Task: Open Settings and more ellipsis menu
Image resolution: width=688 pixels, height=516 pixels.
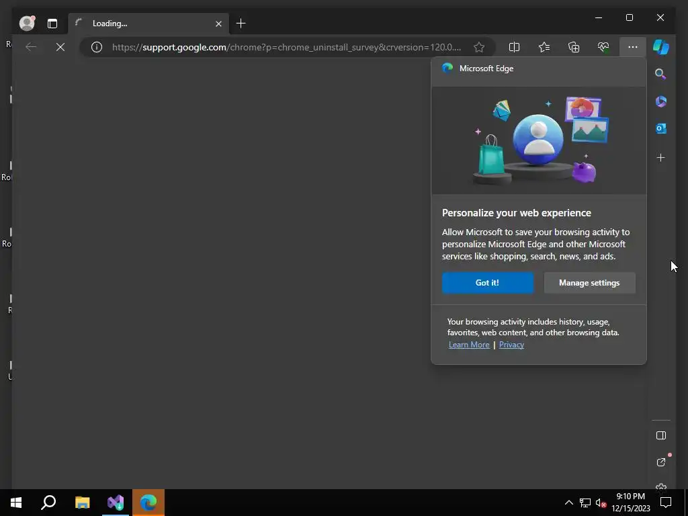Action: tap(633, 47)
